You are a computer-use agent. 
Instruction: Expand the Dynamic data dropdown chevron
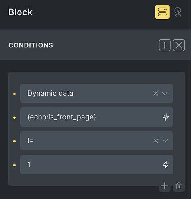click(165, 93)
